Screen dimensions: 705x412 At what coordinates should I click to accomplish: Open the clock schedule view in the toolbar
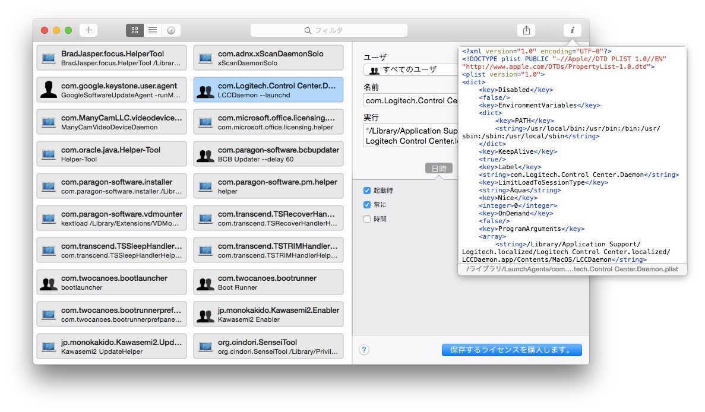click(x=171, y=30)
